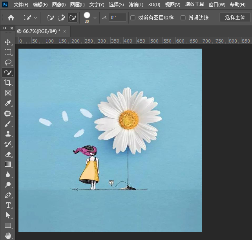Open the brush size picker dropdown
The width and height of the screenshot is (252, 240).
pyautogui.click(x=95, y=18)
